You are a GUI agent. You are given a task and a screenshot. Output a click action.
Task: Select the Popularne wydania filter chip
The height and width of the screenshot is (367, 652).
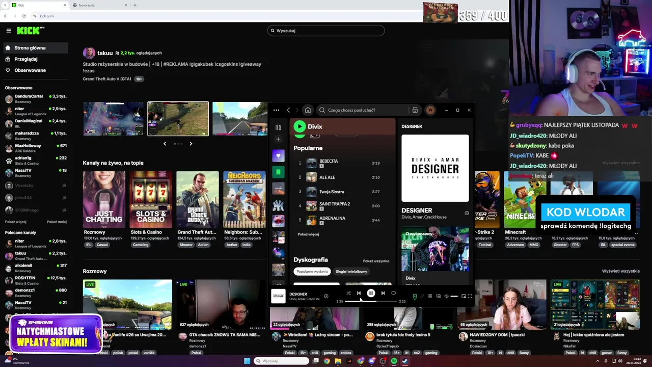pyautogui.click(x=312, y=272)
